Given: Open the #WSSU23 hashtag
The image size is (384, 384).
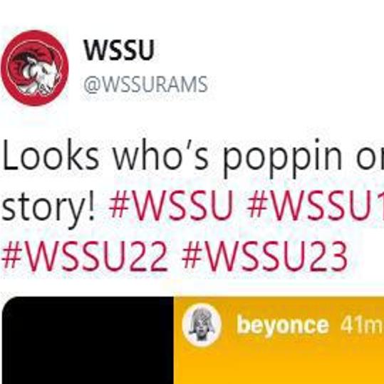Looking at the screenshot, I should 264,256.
